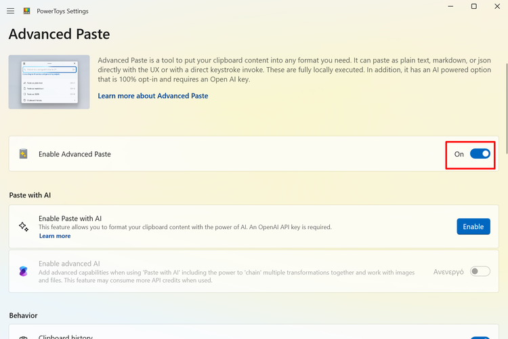Click the Enable advanced AI label

(x=69, y=264)
